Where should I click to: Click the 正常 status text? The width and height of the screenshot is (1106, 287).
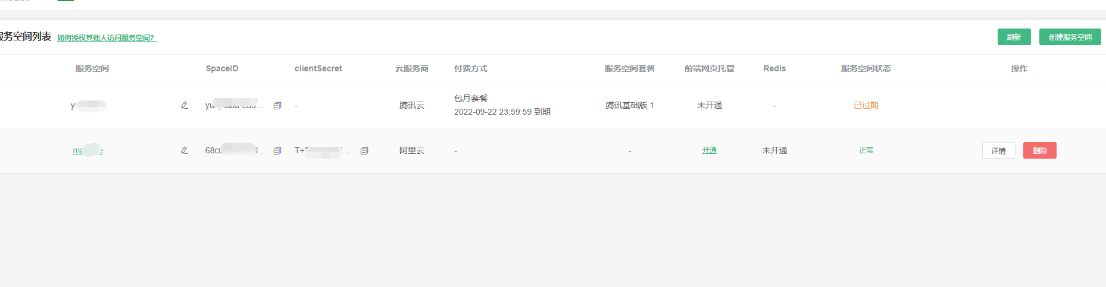click(866, 150)
